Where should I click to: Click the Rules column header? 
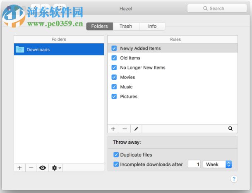click(173, 39)
